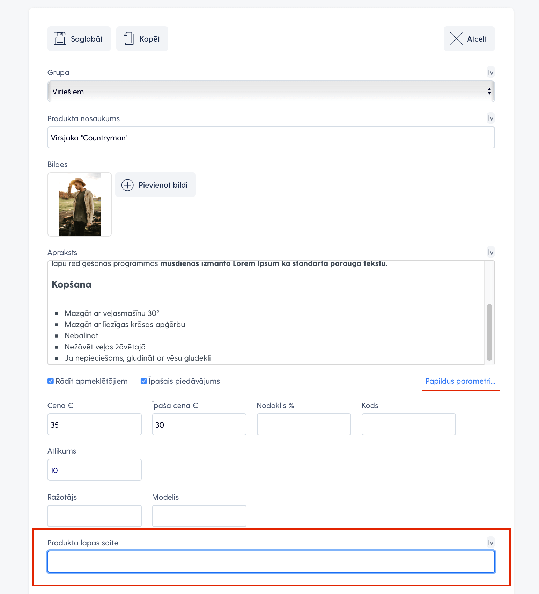This screenshot has height=594, width=539.
Task: Click the lv language badge next to Grupa
Action: pos(490,72)
